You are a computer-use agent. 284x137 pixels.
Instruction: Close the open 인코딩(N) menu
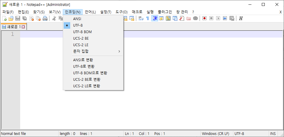pyautogui.click(x=73, y=12)
